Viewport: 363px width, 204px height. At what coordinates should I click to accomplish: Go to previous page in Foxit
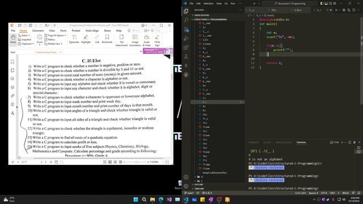pyautogui.click(x=18, y=162)
